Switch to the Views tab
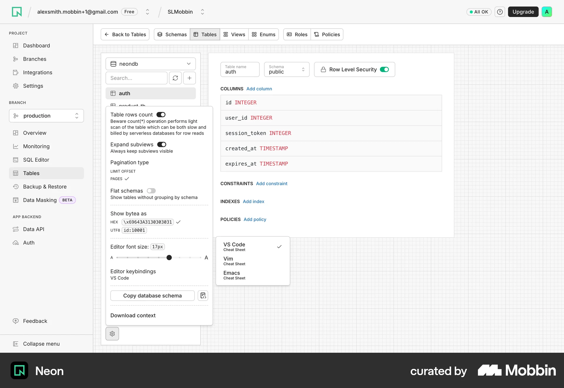Image resolution: width=564 pixels, height=388 pixels. [x=234, y=34]
